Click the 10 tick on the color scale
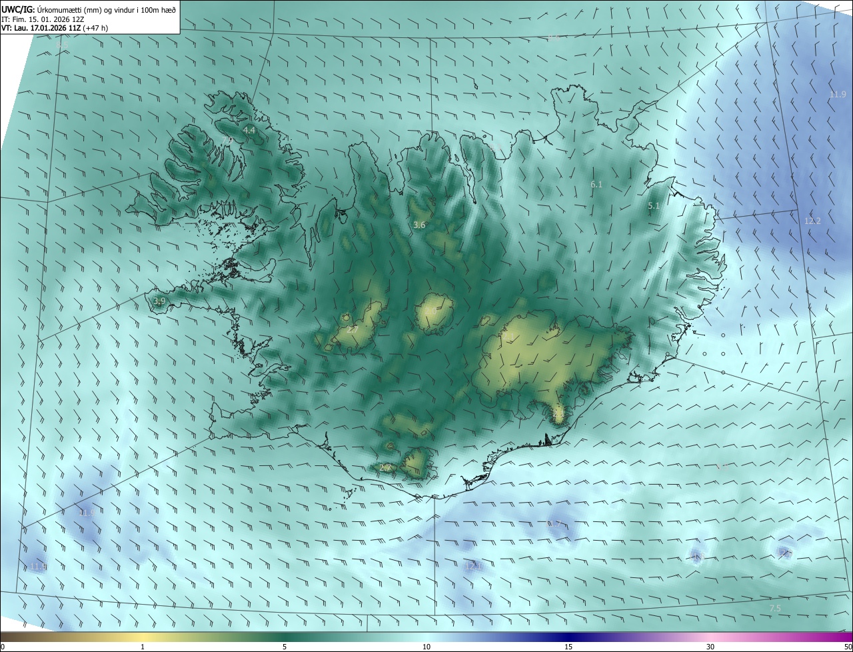 [426, 647]
